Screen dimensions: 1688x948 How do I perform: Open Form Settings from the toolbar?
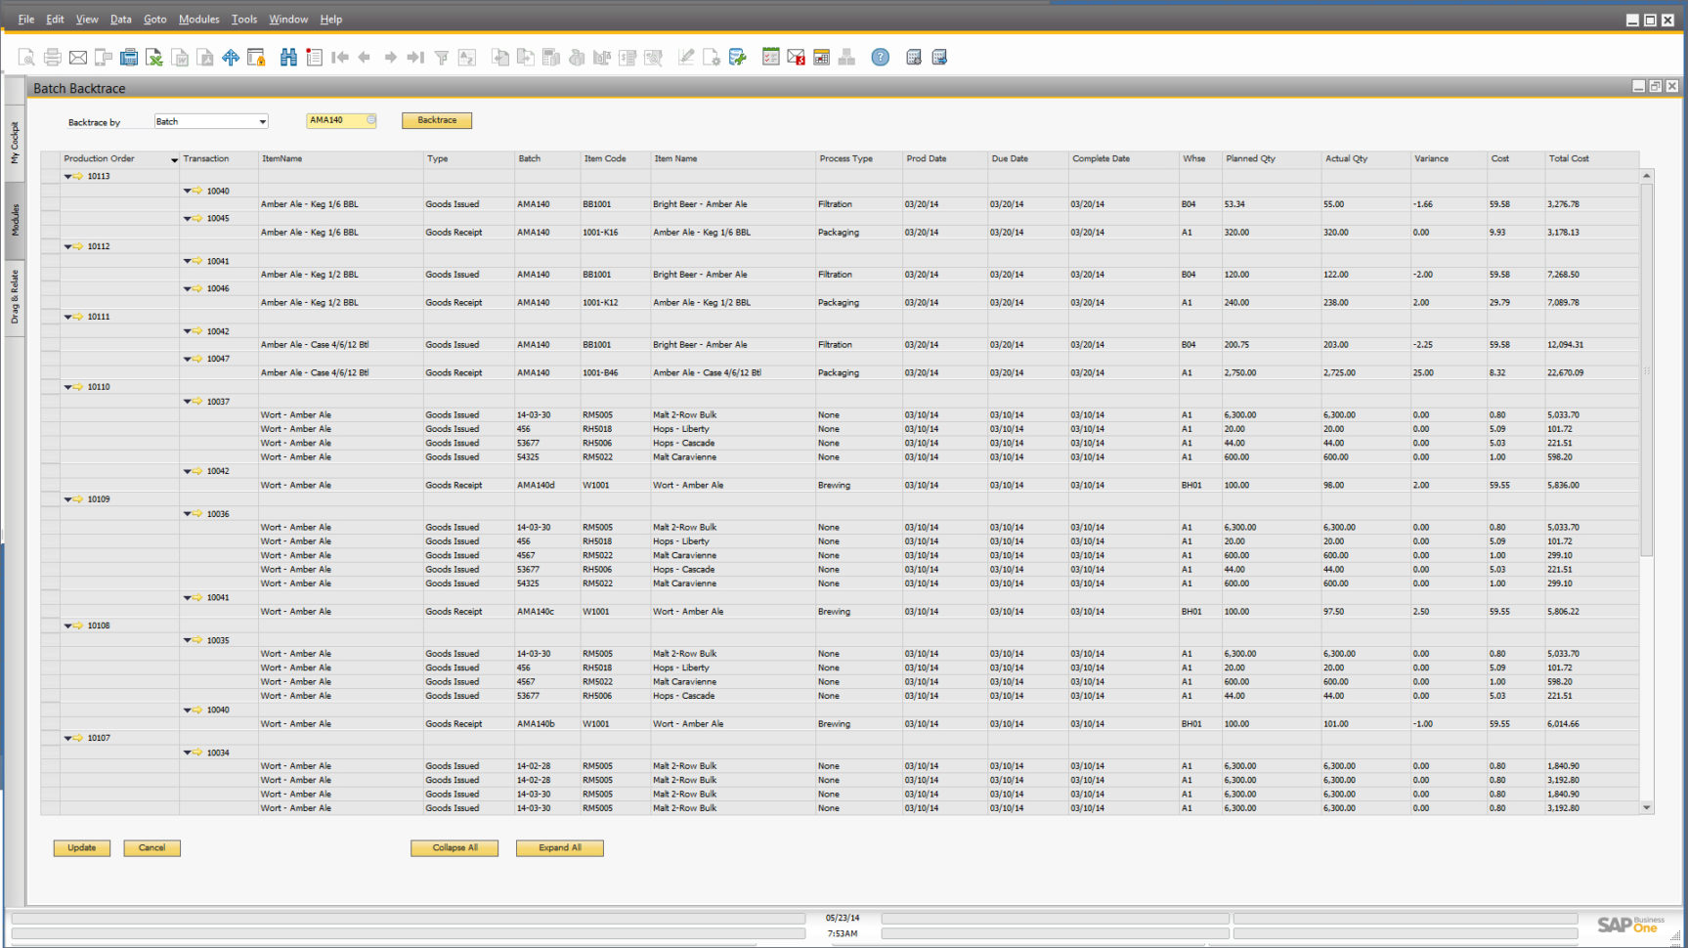pos(712,57)
